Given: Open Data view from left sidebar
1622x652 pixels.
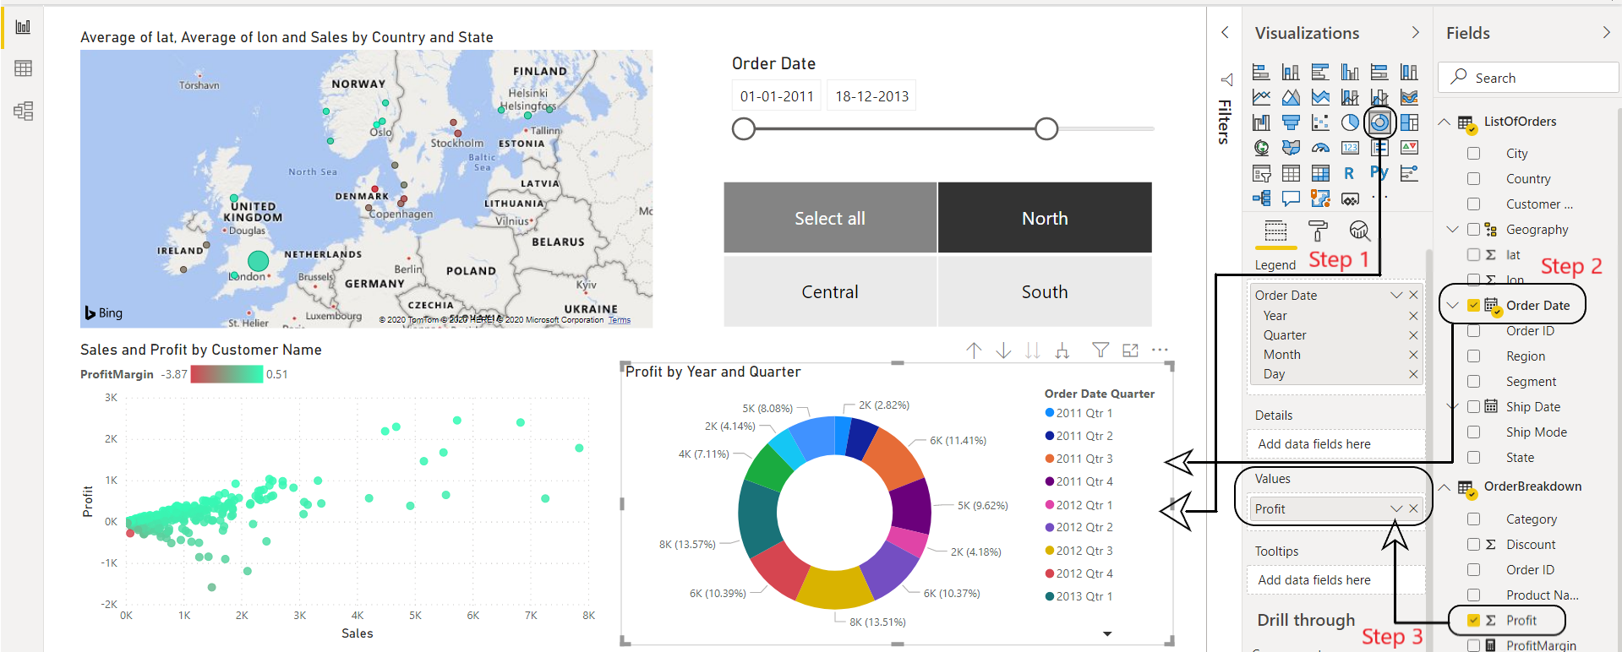Looking at the screenshot, I should click(23, 68).
